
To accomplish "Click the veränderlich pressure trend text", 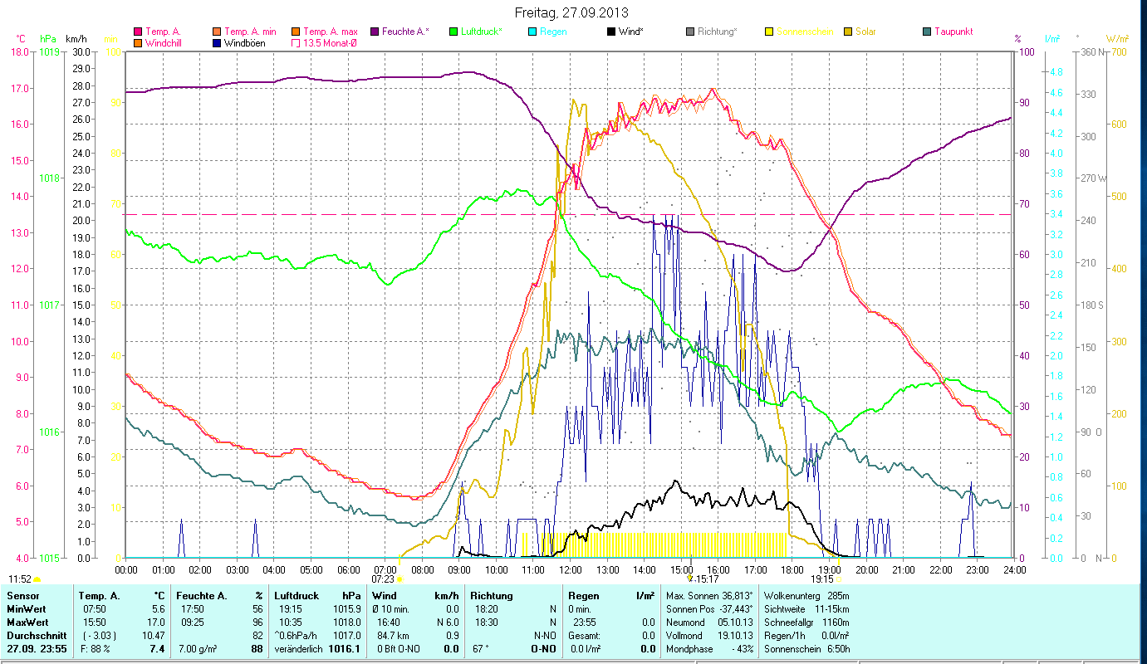I will coord(297,648).
